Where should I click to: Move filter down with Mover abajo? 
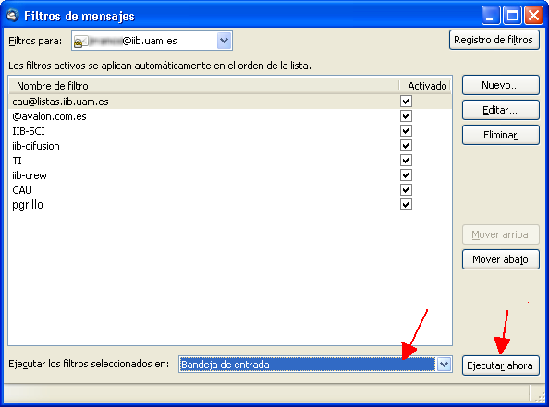pos(500,259)
